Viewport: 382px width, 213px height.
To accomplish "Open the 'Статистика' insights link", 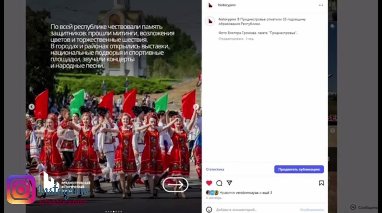I will click(215, 169).
